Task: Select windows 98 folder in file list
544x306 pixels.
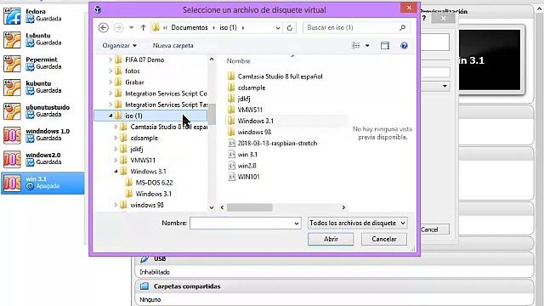Action: click(x=254, y=133)
